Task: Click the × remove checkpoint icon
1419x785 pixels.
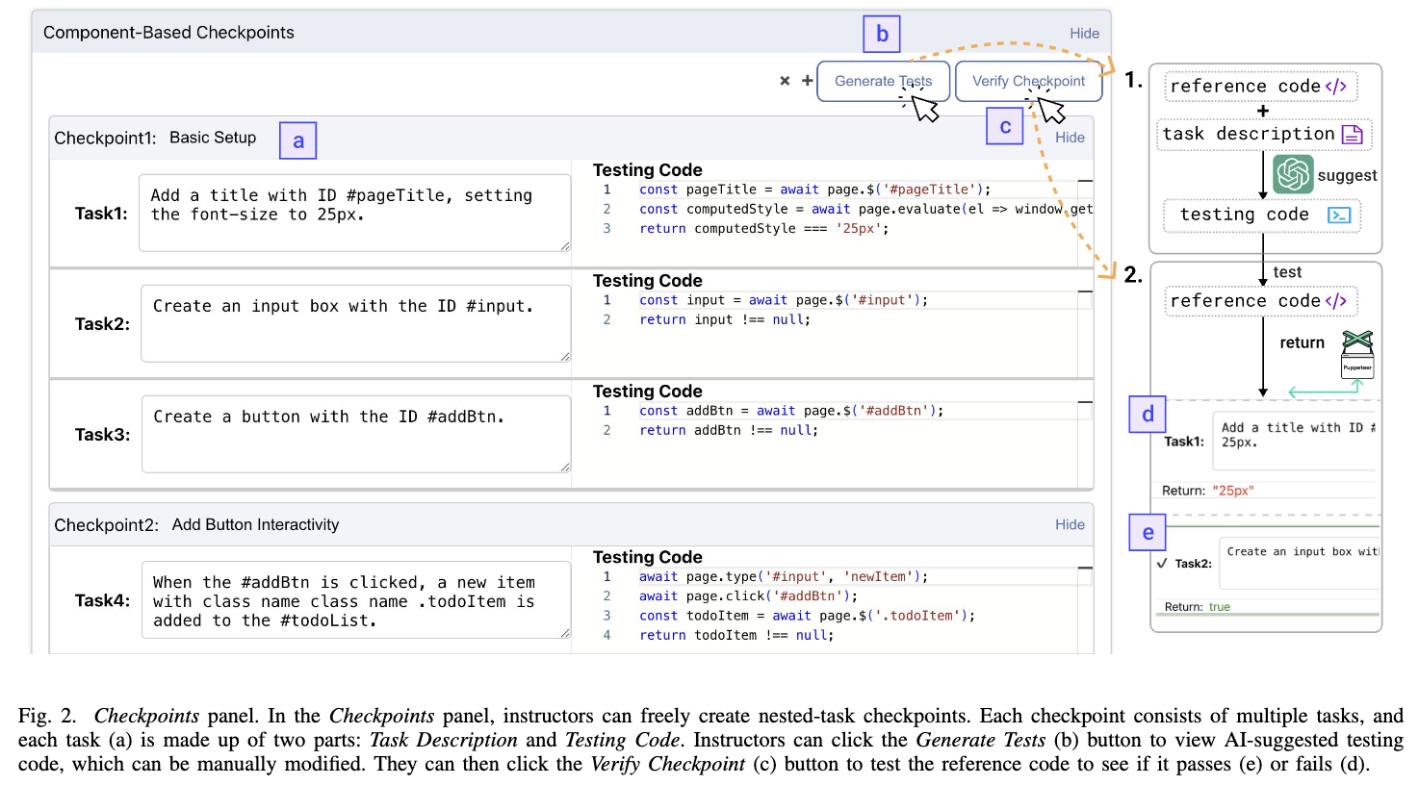Action: tap(785, 81)
